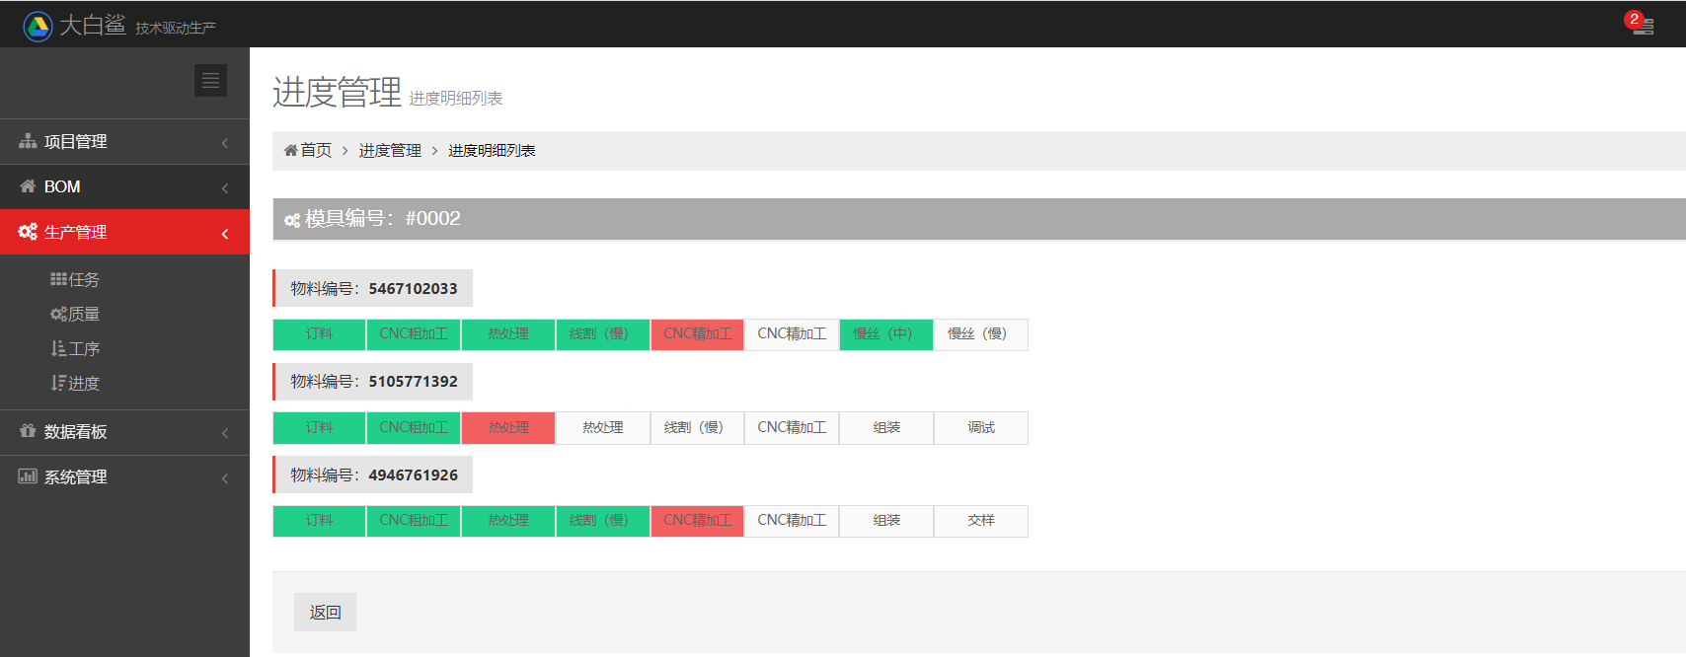This screenshot has height=657, width=1686.
Task: Click 交样 step for material 4946761926
Action: [x=981, y=521]
